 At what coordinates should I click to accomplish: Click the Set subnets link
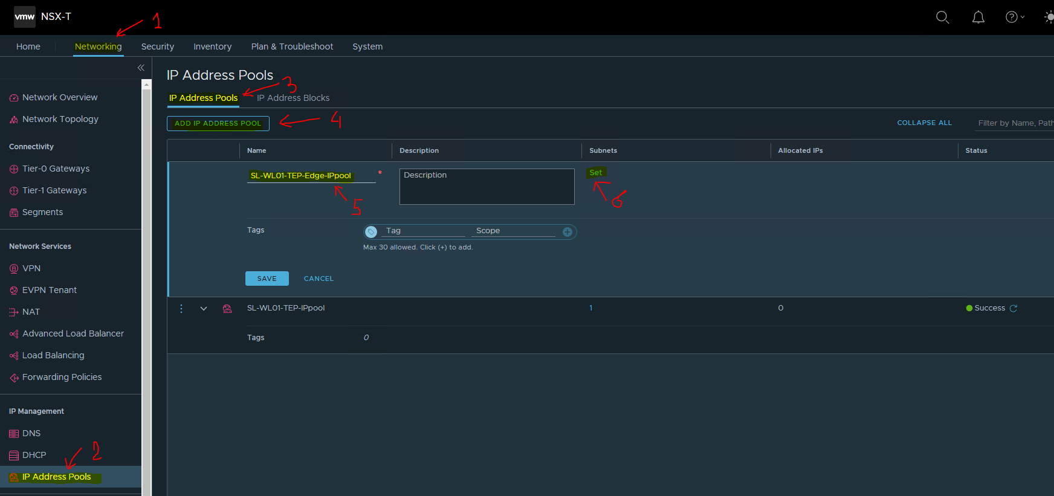pyautogui.click(x=596, y=173)
